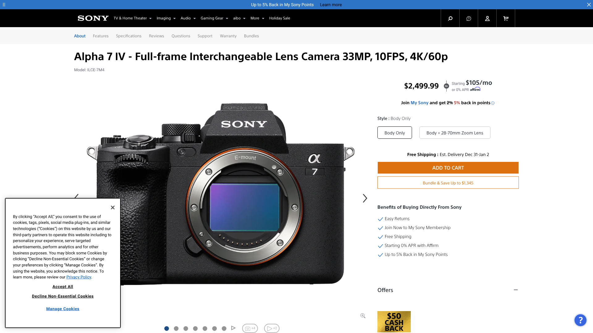Pause the top promotional banner
This screenshot has width=593, height=333.
click(4, 5)
